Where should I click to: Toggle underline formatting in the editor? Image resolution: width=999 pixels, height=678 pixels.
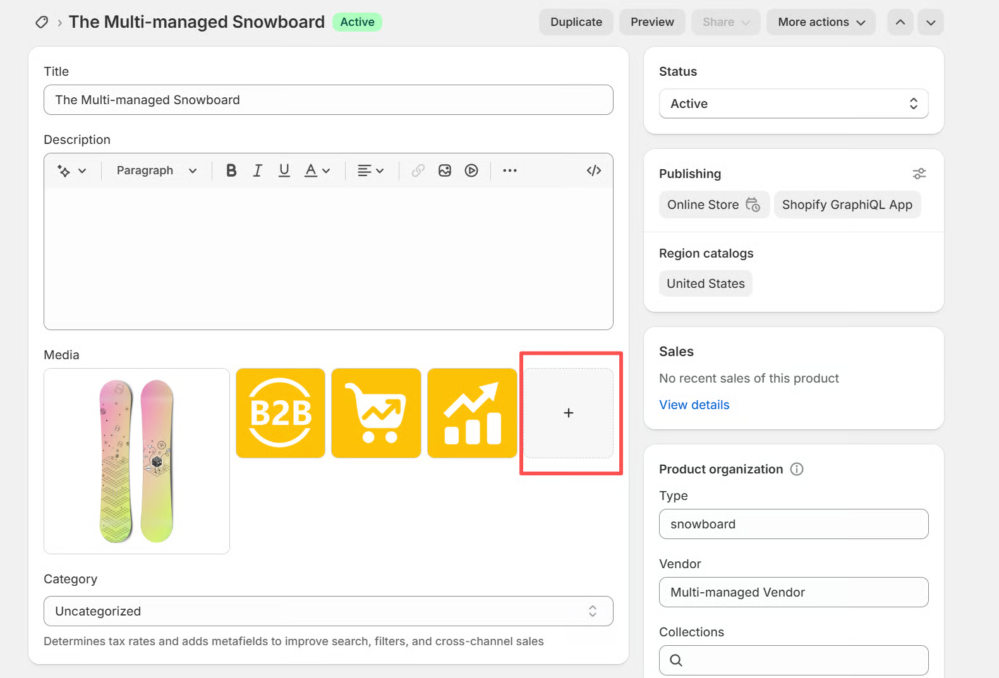284,170
